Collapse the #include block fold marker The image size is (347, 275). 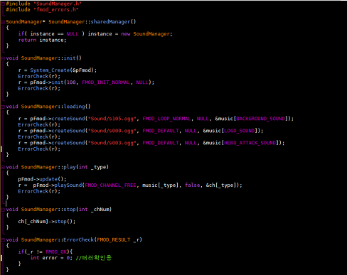pos(3,4)
